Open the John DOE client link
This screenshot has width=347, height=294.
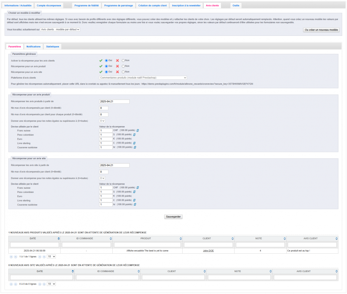pyautogui.click(x=208, y=251)
